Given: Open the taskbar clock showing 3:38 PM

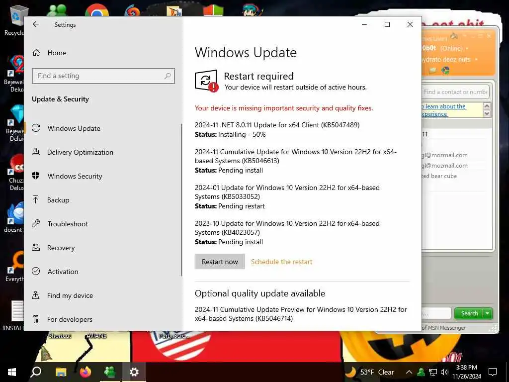Looking at the screenshot, I should [467, 372].
